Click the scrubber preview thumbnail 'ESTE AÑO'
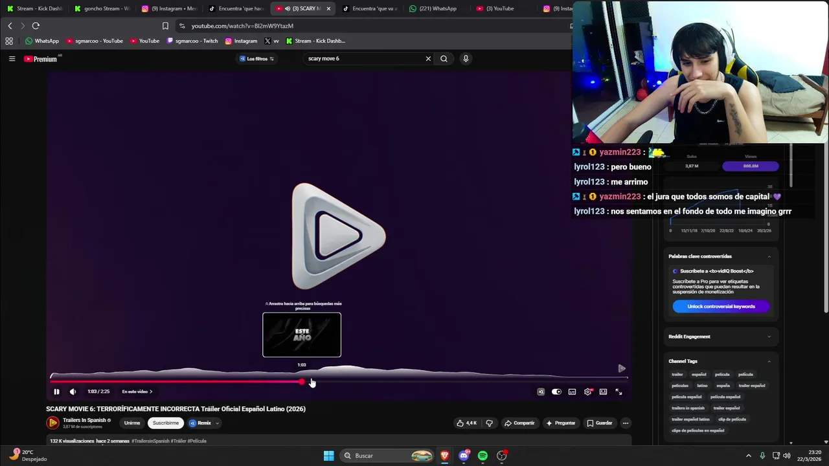 click(302, 335)
